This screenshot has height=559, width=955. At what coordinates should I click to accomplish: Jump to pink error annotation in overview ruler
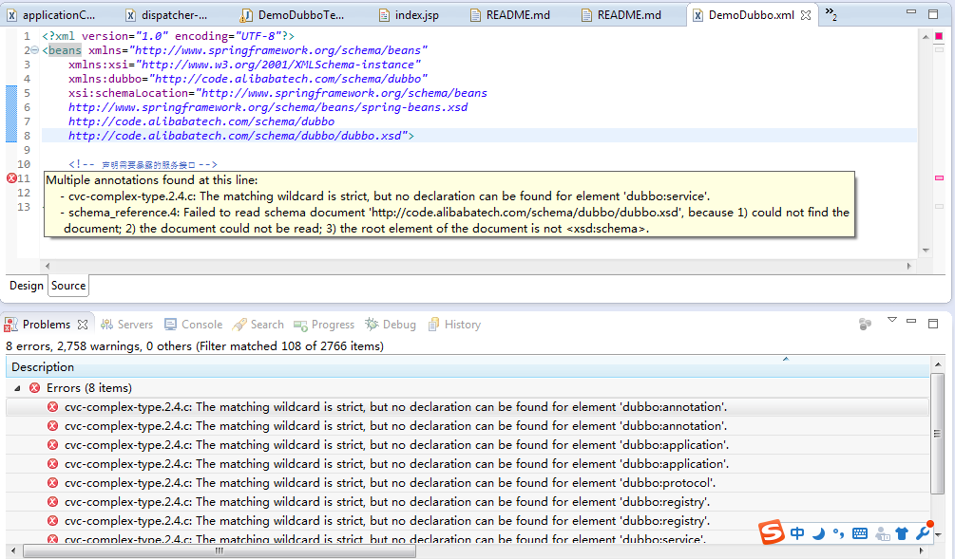pyautogui.click(x=939, y=177)
